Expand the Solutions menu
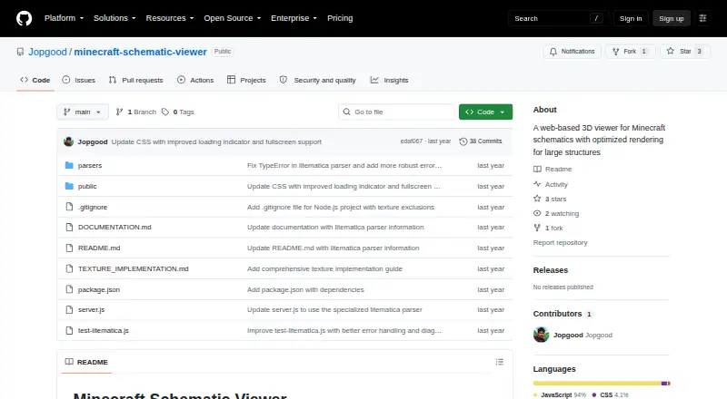727x399 pixels. coord(115,18)
